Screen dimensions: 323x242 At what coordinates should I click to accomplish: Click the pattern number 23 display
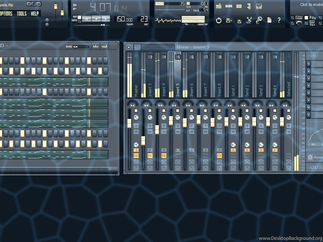(144, 19)
